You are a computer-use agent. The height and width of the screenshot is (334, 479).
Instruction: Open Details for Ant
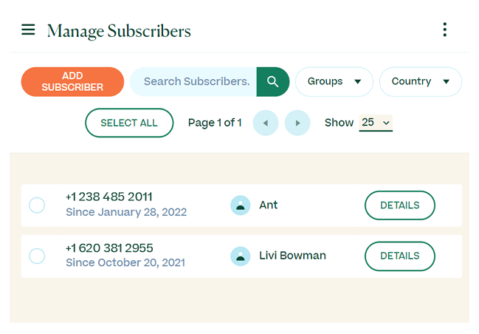(x=400, y=205)
